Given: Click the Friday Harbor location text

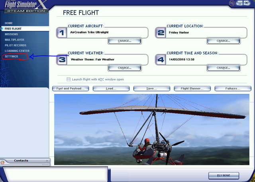Looking at the screenshot, I should coord(179,33).
